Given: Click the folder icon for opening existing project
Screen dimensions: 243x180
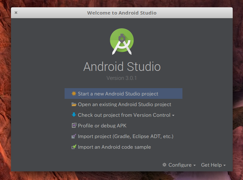Looking at the screenshot, I should [74, 104].
